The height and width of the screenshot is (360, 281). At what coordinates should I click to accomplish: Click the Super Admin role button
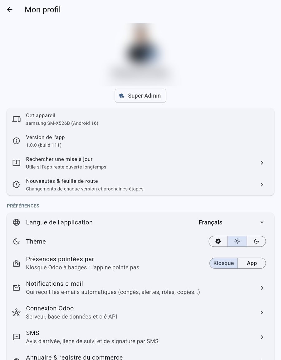[140, 96]
